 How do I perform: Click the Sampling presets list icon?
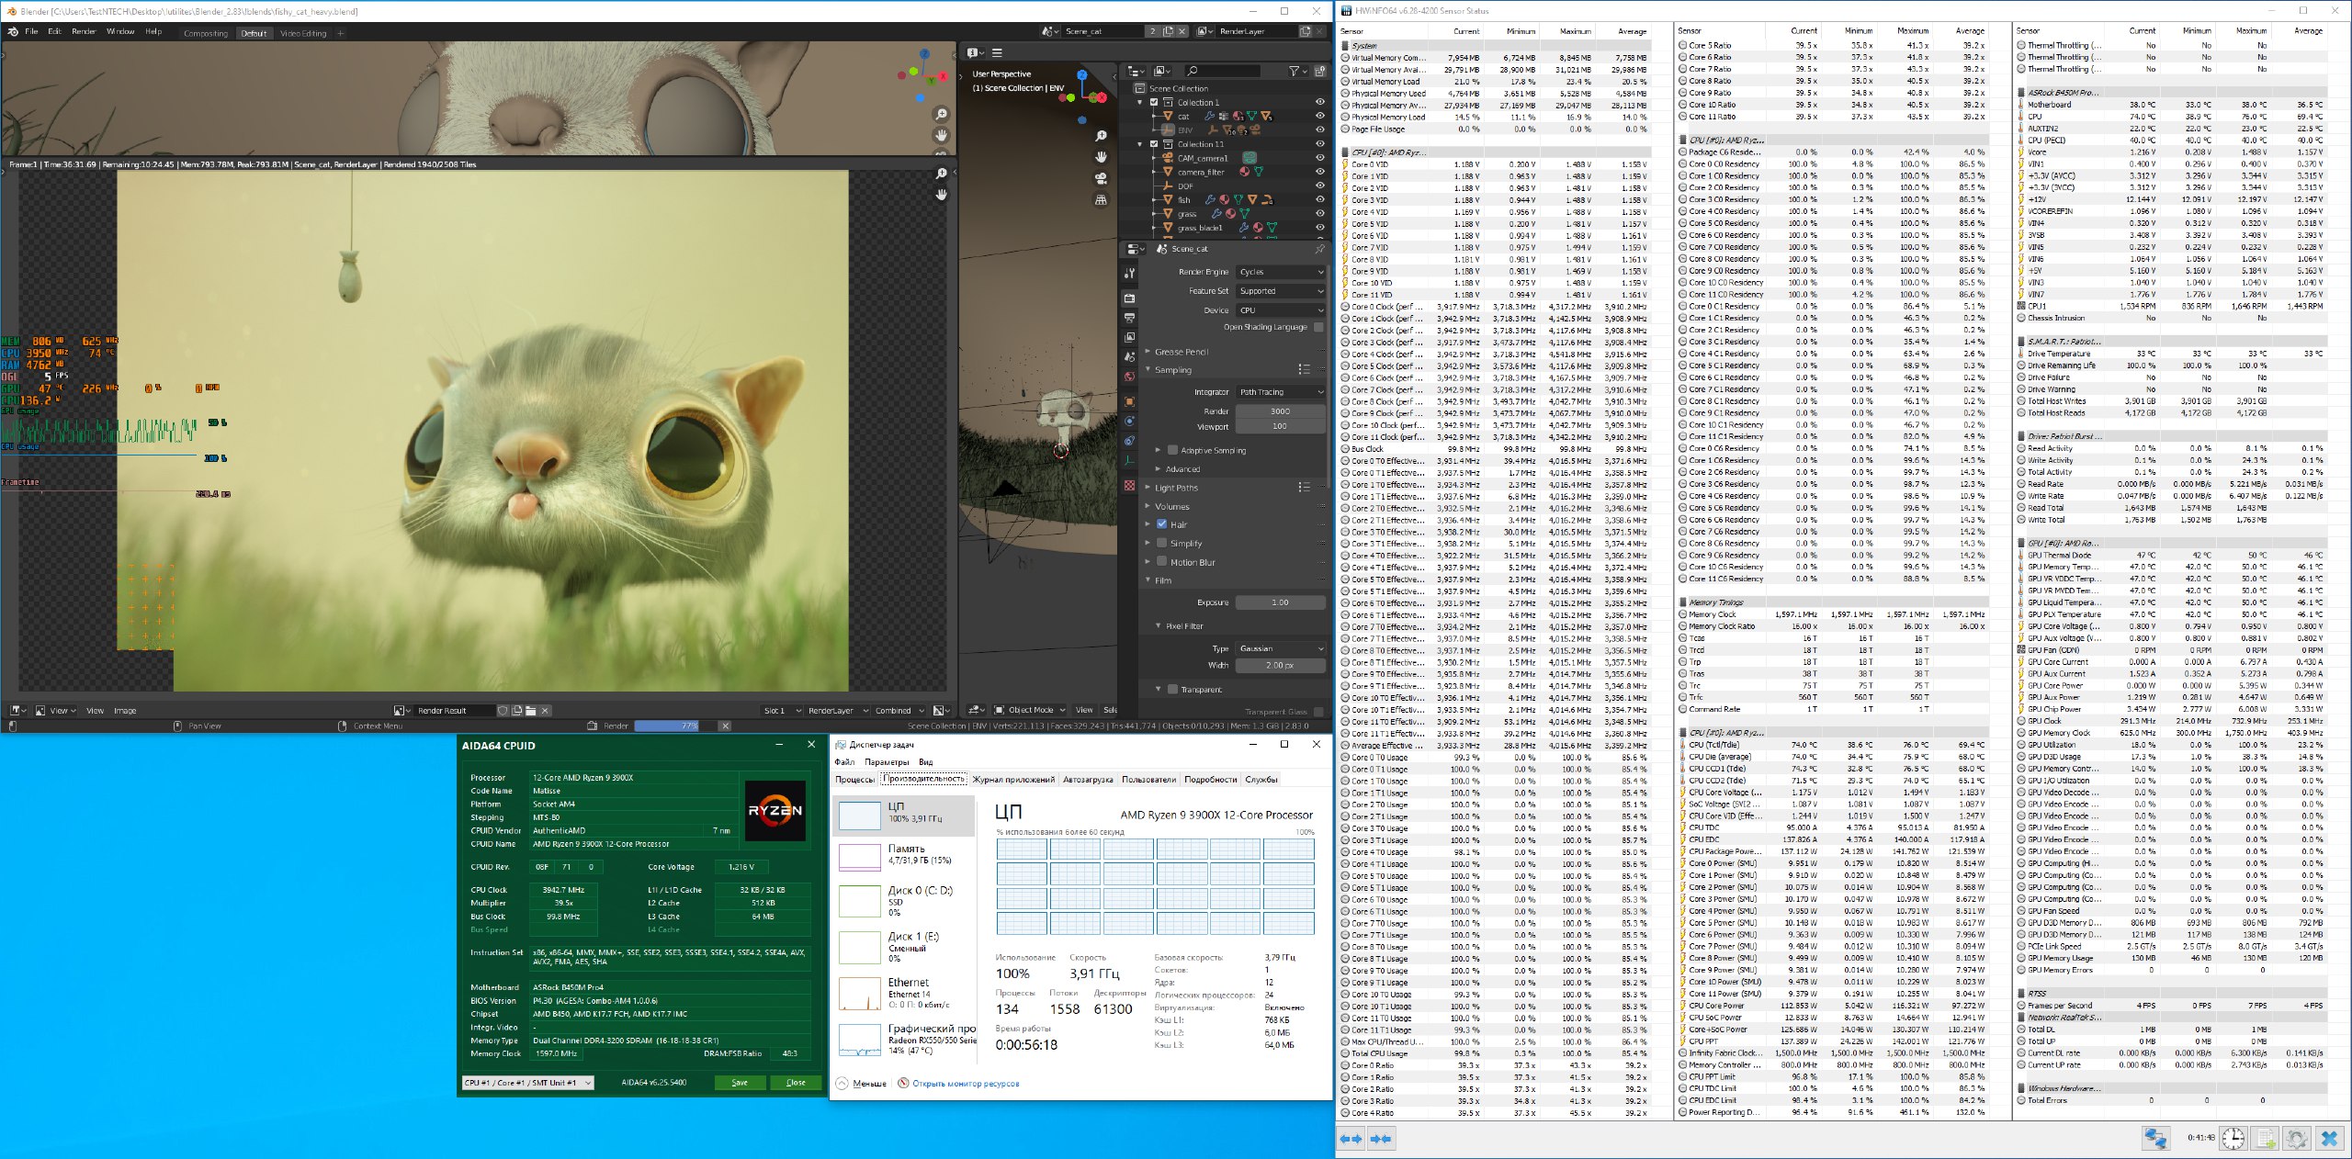pos(1304,369)
